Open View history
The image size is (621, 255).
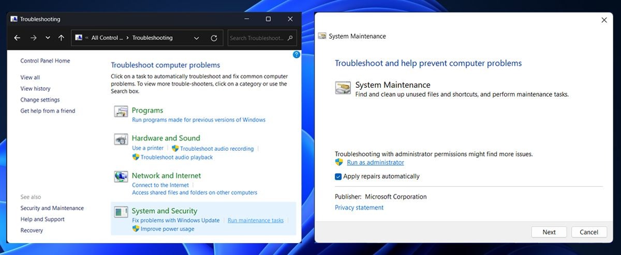(35, 89)
